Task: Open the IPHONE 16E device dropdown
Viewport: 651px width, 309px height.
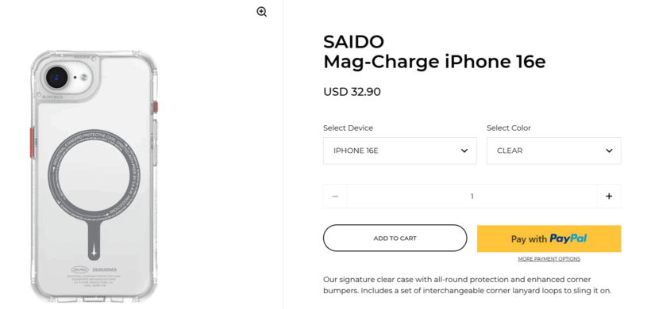Action: pos(400,151)
